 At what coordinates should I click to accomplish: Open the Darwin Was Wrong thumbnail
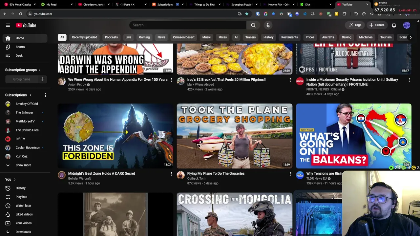[115, 59]
